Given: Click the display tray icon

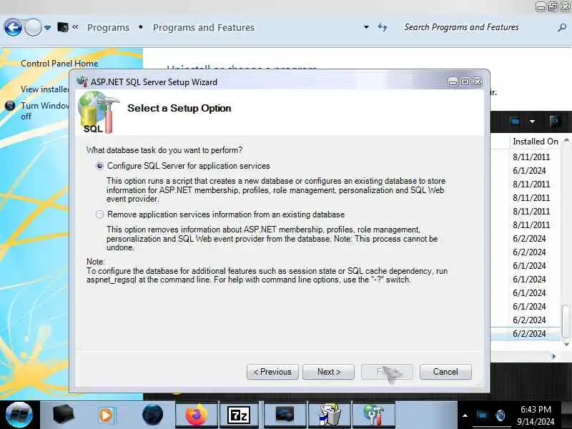Looking at the screenshot, I should 482,415.
